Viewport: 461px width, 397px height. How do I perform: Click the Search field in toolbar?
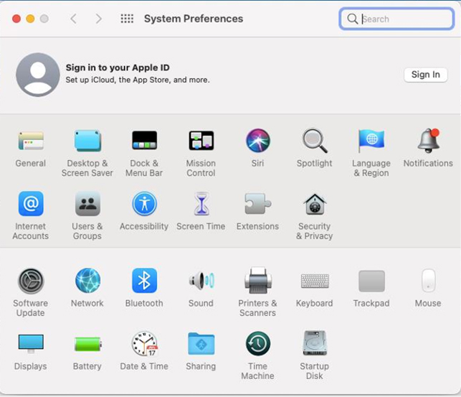click(401, 19)
